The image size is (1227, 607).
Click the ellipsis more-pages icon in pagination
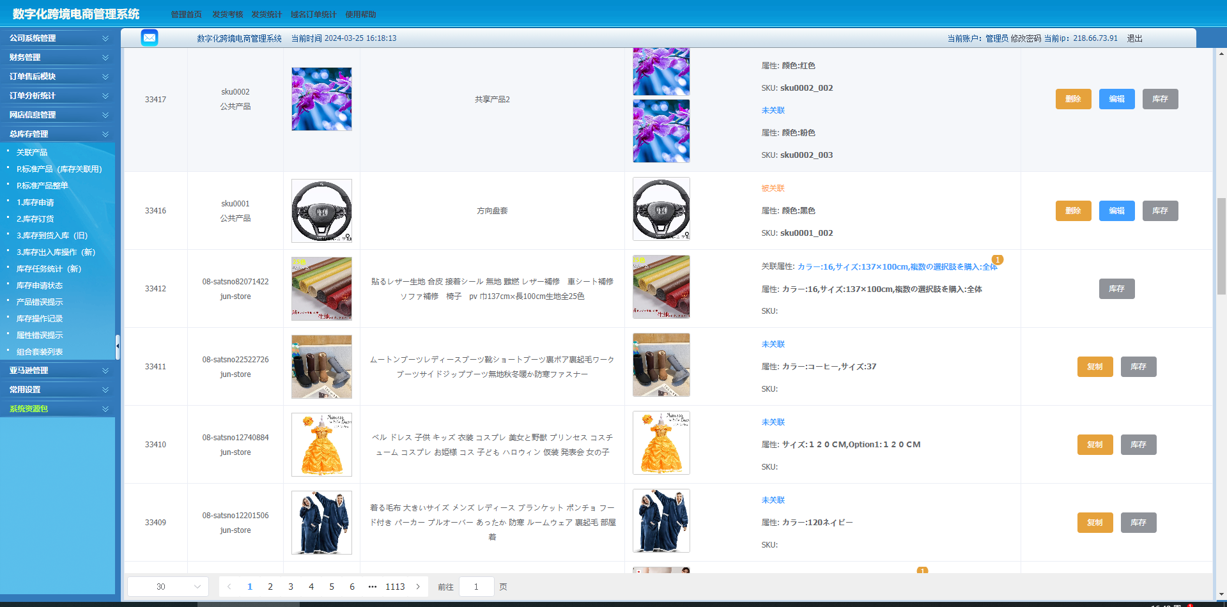(373, 587)
